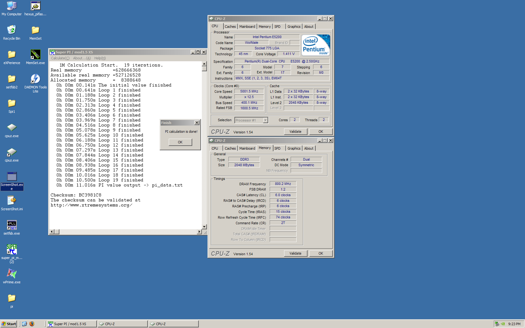Viewport: 525px width, 328px height.
Task: Click leftmost icon in system tray
Action: [x=497, y=324]
